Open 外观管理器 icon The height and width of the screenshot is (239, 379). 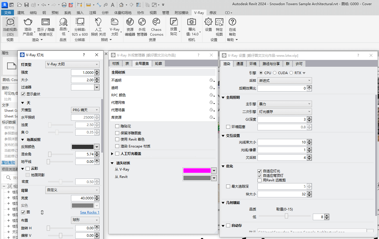142,22
